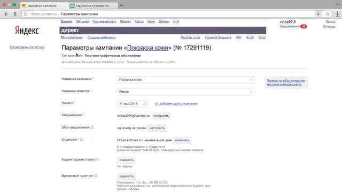
Task: Open Клуб link in Direct menu
Action: [250, 37]
